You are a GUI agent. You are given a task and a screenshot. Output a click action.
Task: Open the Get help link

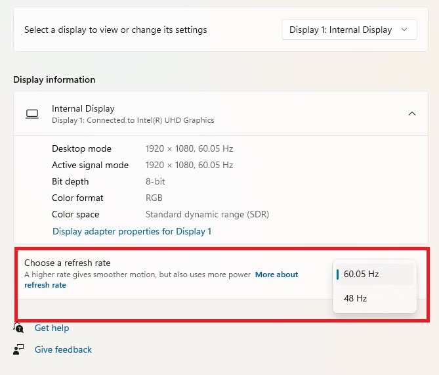point(52,328)
